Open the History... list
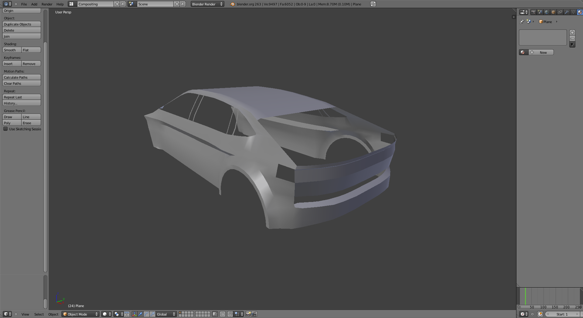This screenshot has height=318, width=583. coord(22,103)
